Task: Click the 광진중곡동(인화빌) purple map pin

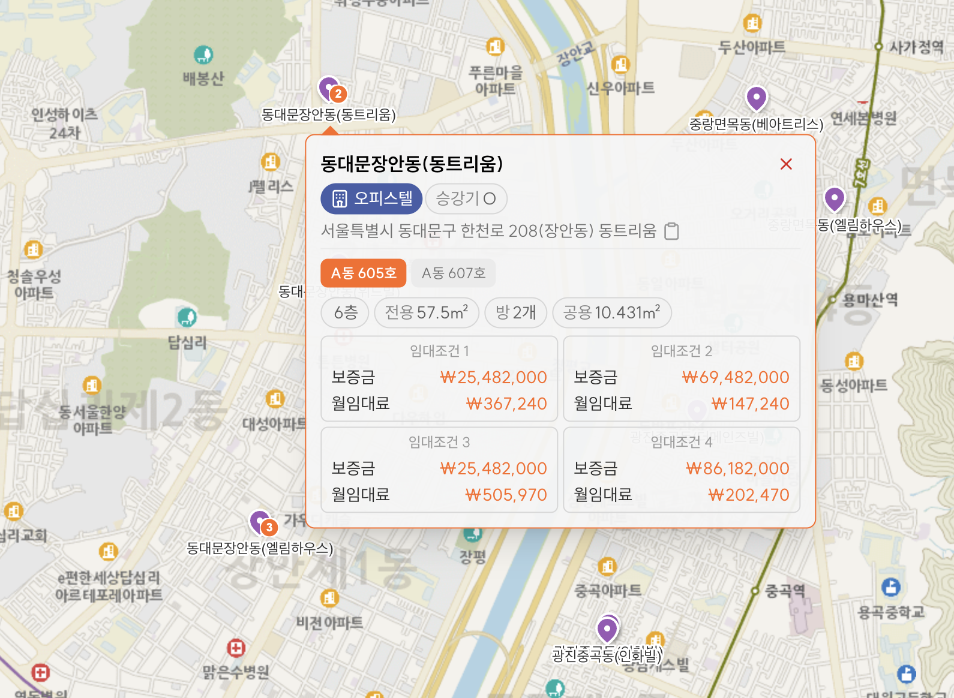Action: click(x=607, y=630)
